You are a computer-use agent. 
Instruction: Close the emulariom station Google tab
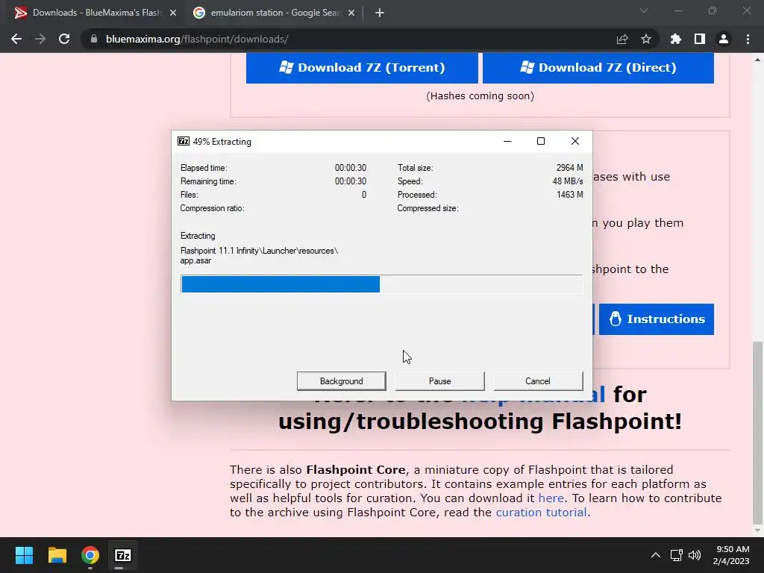click(x=351, y=13)
